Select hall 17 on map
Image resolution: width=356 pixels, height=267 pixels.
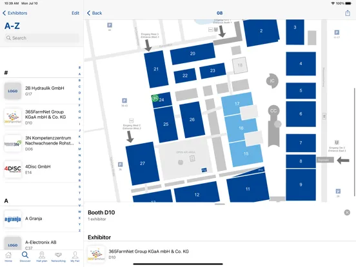[x=237, y=104]
